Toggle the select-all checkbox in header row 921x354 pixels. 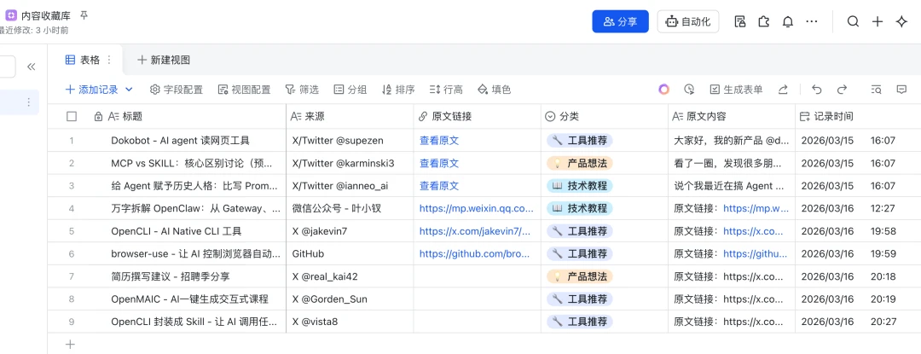point(72,116)
